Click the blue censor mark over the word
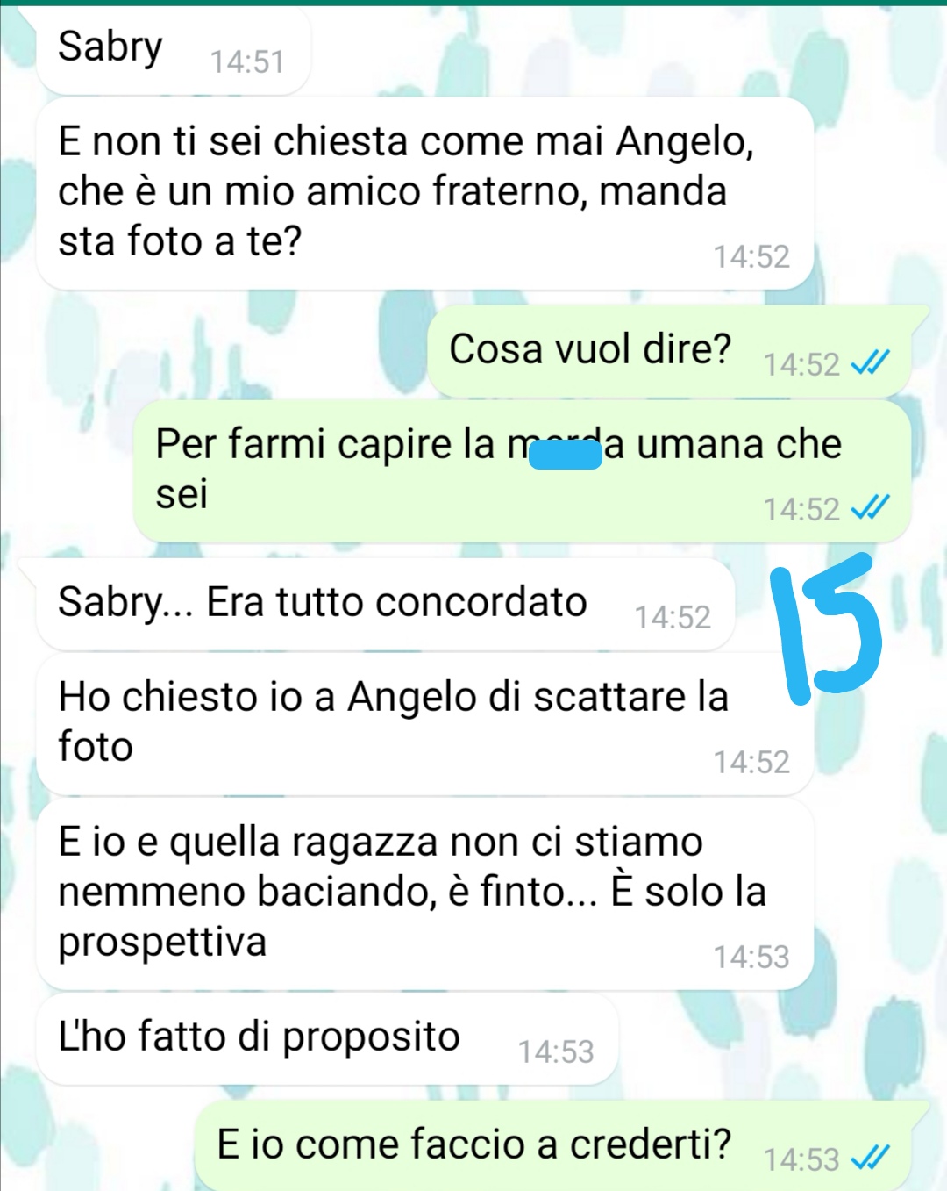 click(566, 456)
